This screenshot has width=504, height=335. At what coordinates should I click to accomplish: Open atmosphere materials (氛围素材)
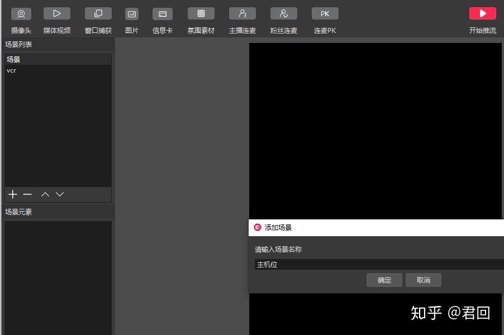201,14
